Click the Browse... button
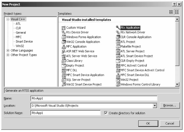Image resolution: width=184 pixels, height=132 pixels. click(x=170, y=106)
